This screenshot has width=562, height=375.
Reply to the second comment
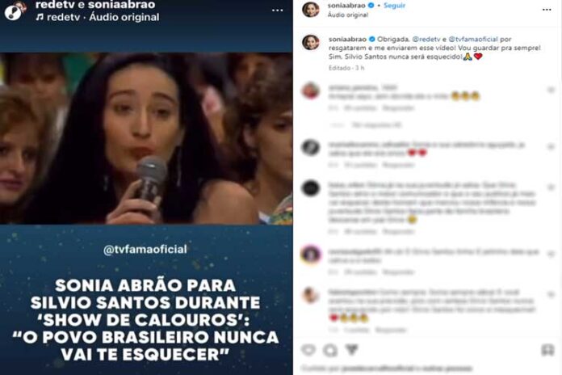click(398, 165)
